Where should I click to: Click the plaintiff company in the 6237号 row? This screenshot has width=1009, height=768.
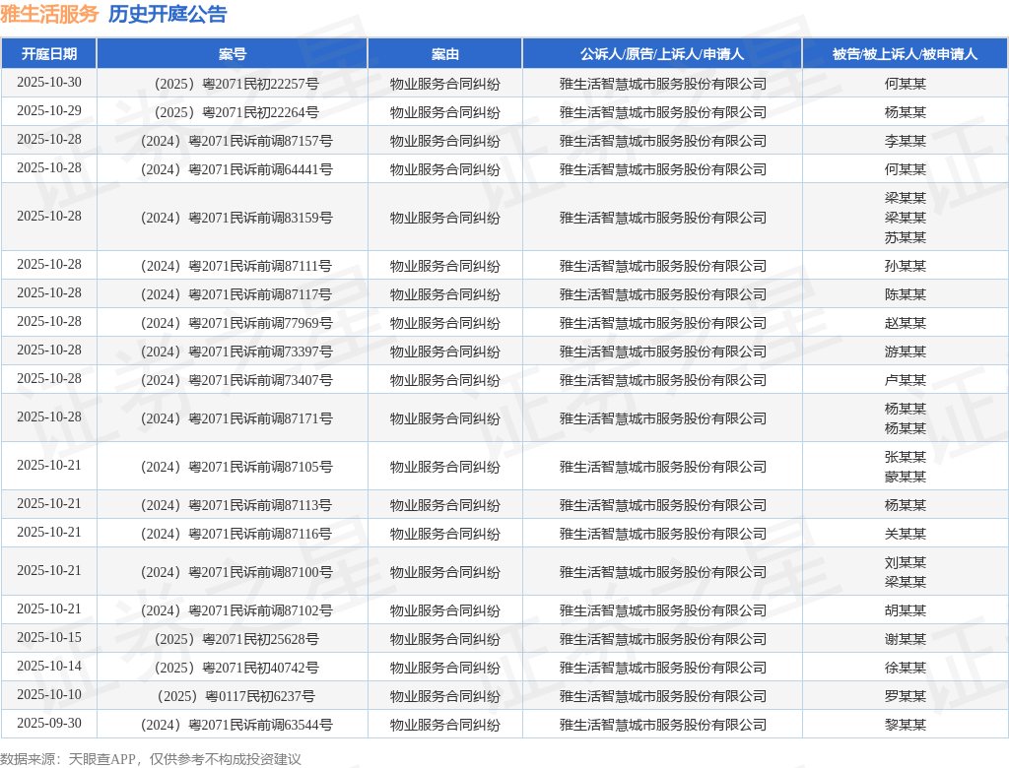tap(662, 696)
